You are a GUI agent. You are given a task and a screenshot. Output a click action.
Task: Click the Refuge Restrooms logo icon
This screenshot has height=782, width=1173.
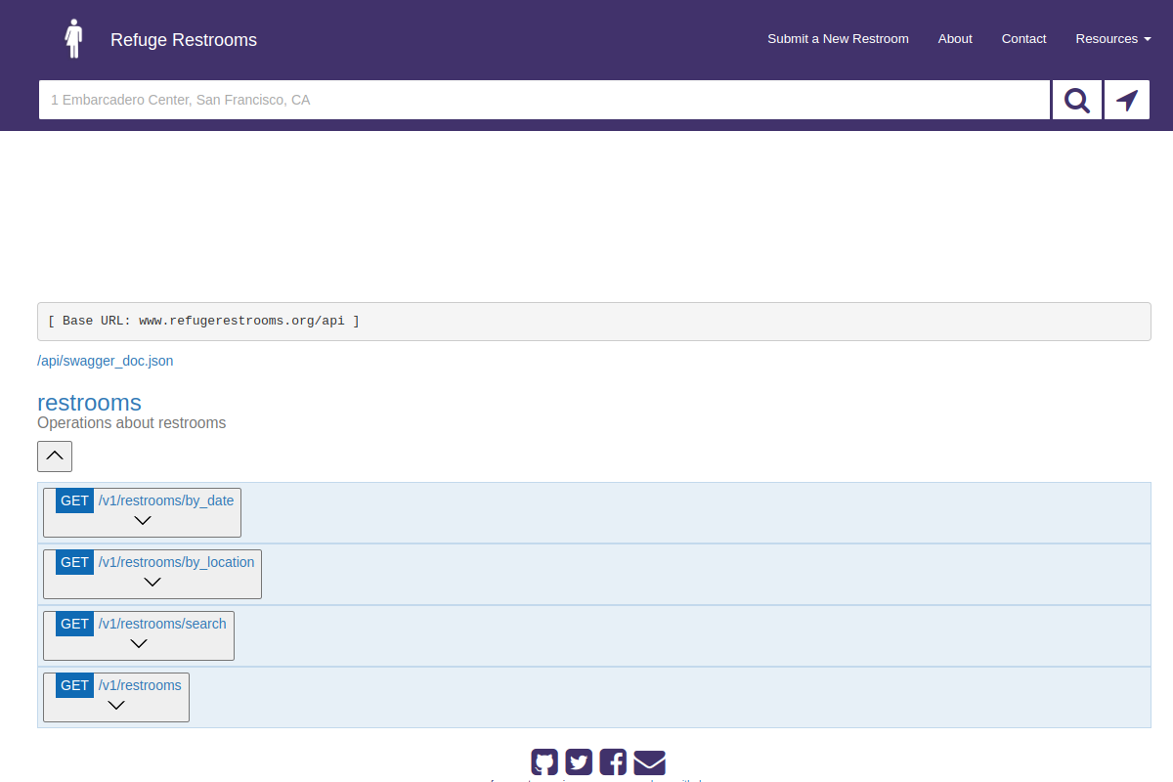(x=73, y=39)
